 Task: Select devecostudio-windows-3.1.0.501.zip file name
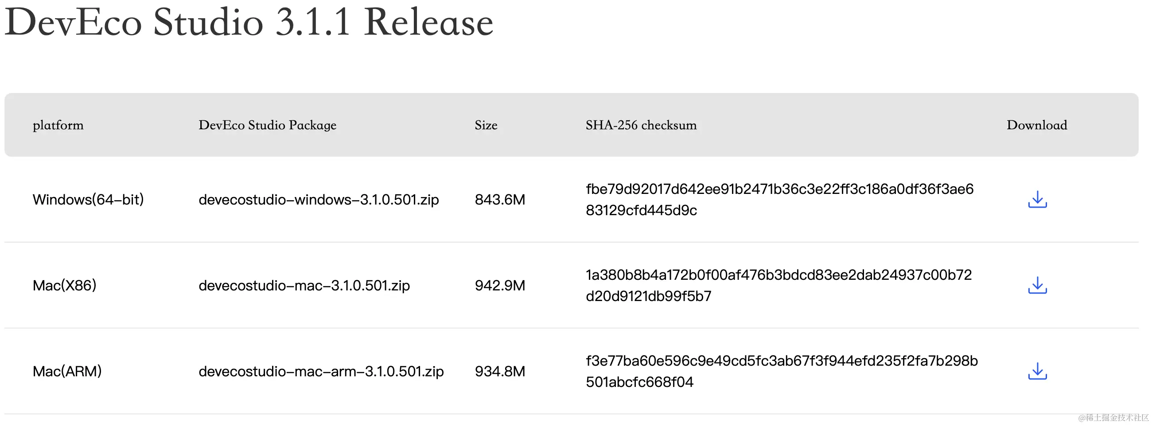(319, 199)
